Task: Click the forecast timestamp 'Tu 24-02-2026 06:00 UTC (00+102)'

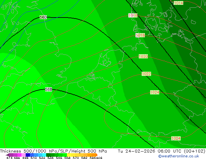Action: coord(161,151)
